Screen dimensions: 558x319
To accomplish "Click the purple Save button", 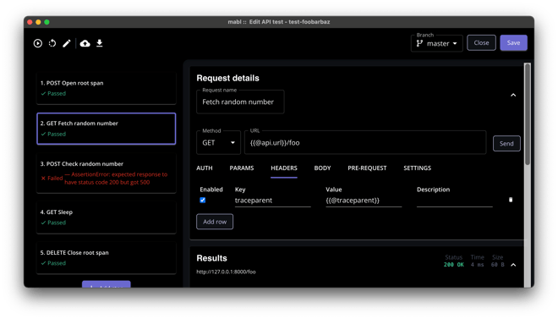I will pos(513,42).
